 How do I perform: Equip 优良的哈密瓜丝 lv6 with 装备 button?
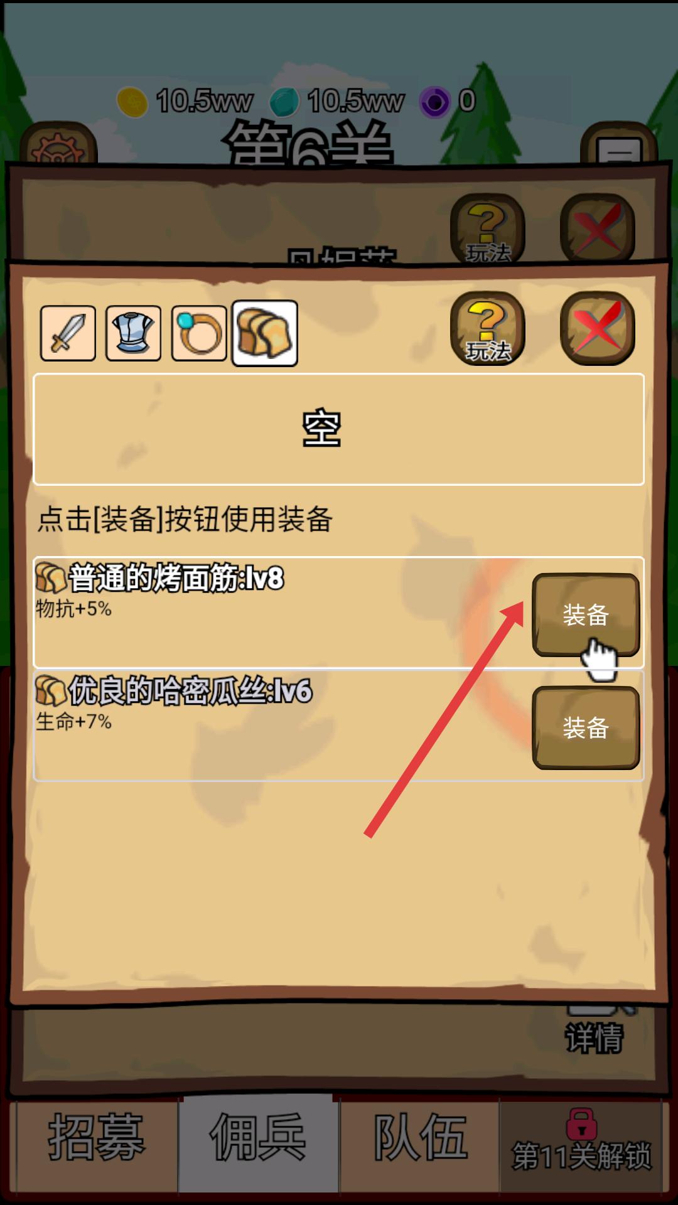[x=586, y=728]
